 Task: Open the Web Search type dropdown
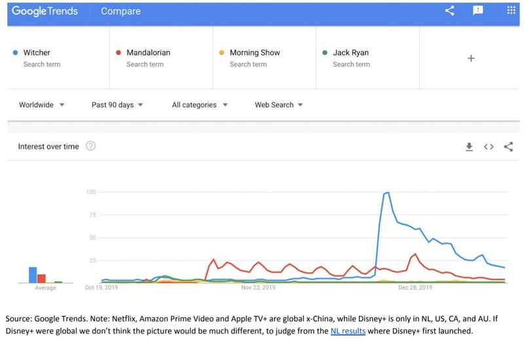(x=278, y=105)
